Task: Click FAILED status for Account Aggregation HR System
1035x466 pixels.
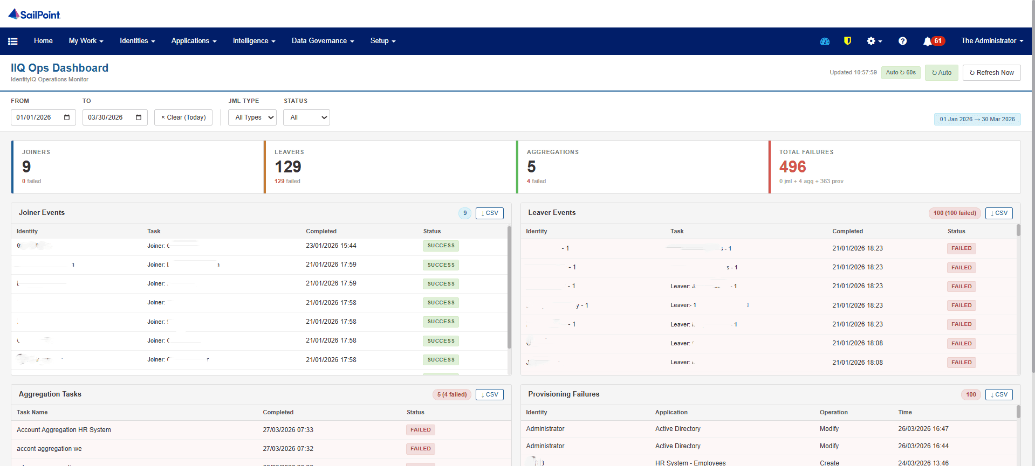Action: point(421,430)
